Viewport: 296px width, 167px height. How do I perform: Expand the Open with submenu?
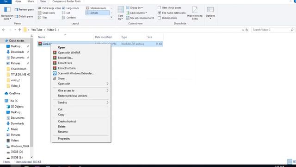pos(81,83)
